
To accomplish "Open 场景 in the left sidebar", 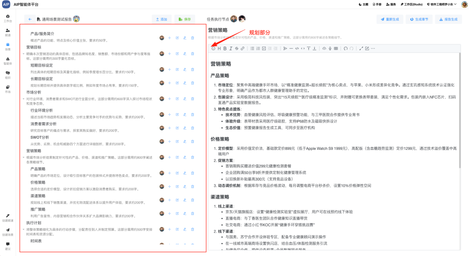I will 8,46.
